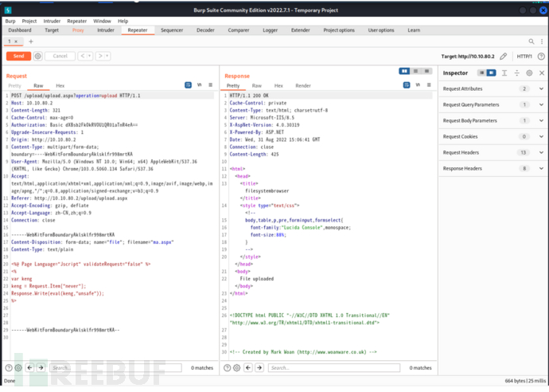Switch to the Dashboard tab
This screenshot has height=392, width=549.
tap(20, 30)
